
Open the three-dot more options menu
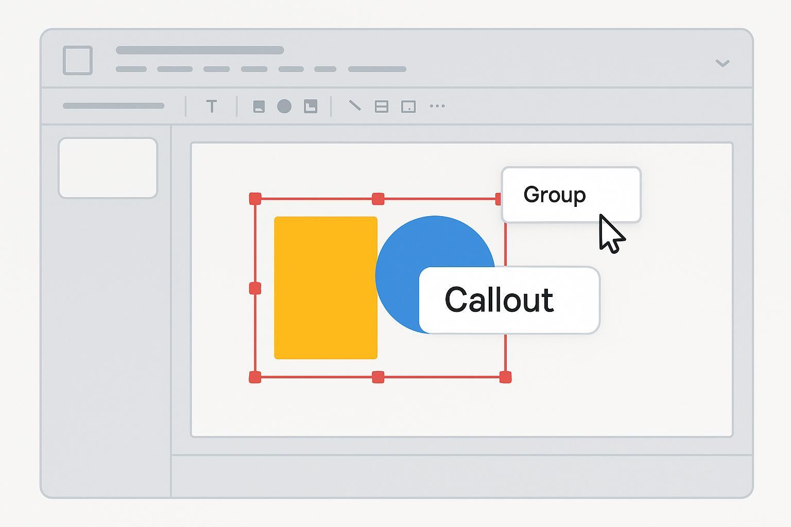click(x=437, y=106)
